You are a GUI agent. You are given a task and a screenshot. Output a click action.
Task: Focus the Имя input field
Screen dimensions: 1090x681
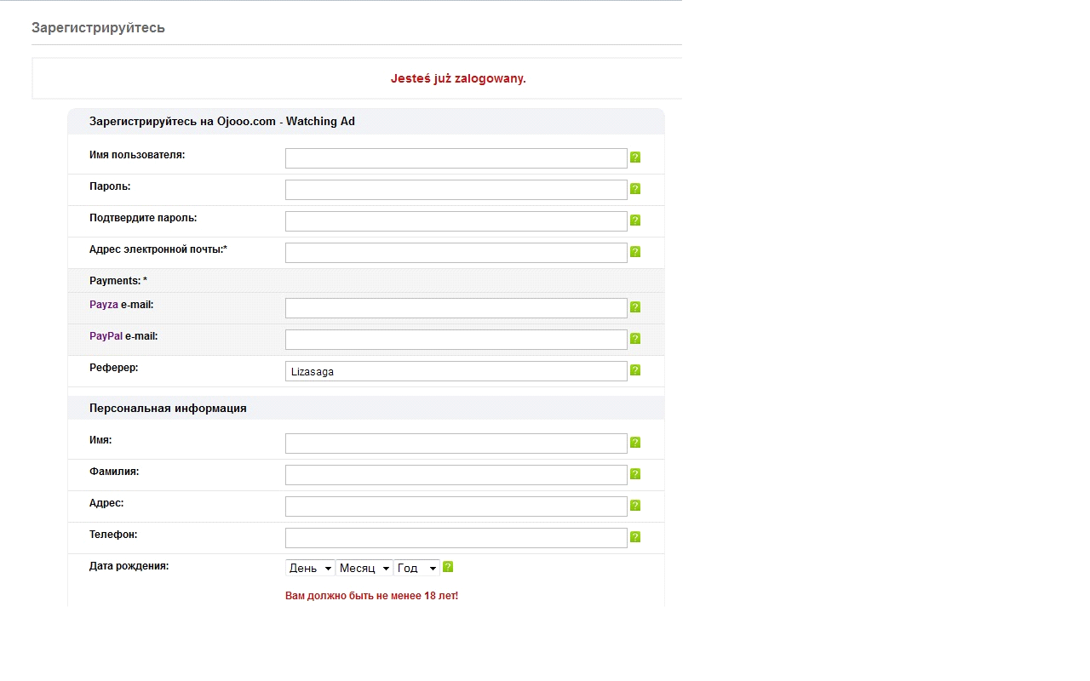[x=456, y=444]
